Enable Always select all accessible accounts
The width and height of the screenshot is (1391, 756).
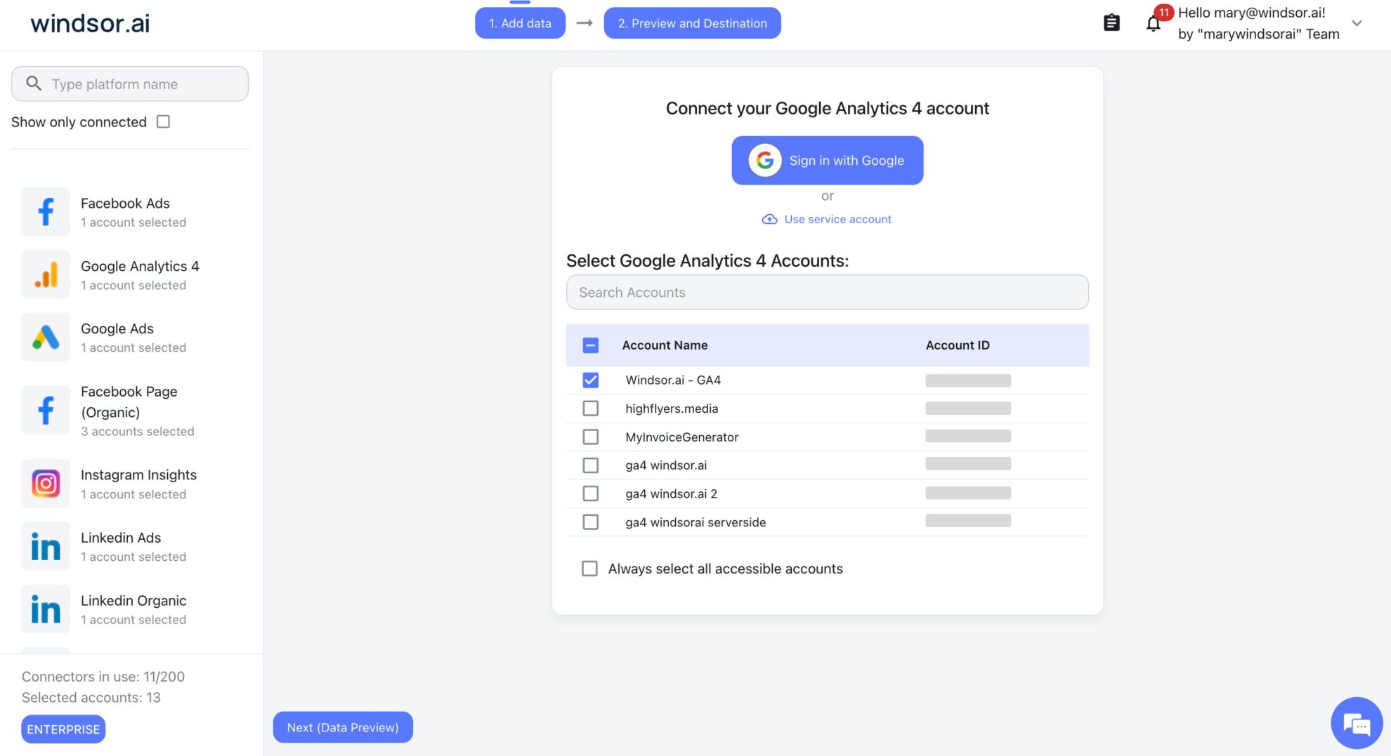pos(589,569)
